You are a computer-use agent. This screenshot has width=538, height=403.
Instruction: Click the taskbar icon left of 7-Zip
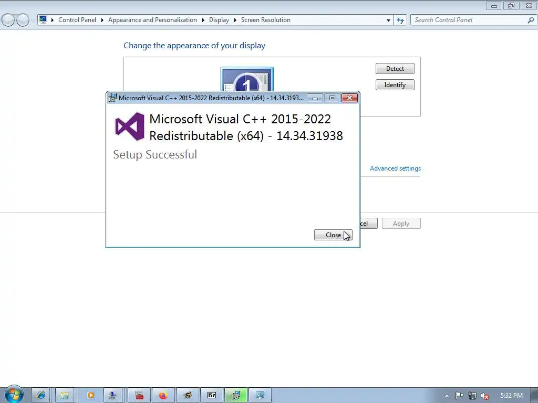pos(188,396)
